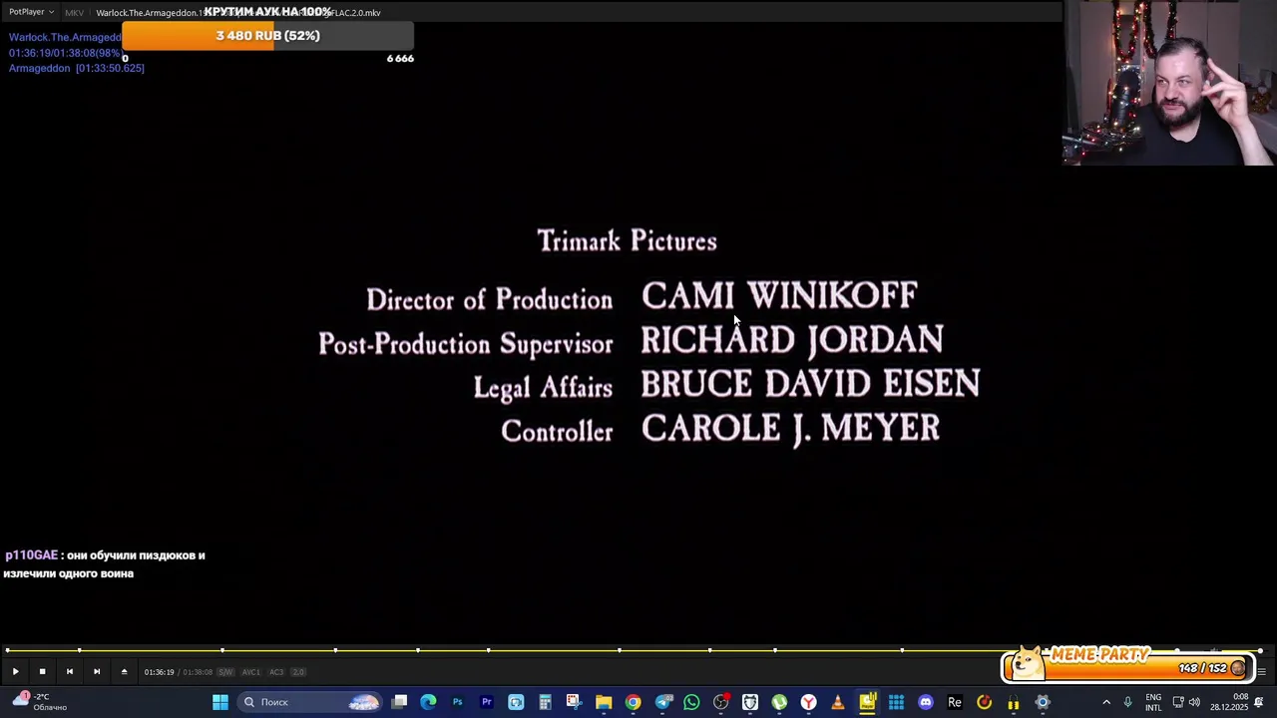Jump to previous file in PotPlayer
This screenshot has width=1277, height=718.
coord(70,672)
